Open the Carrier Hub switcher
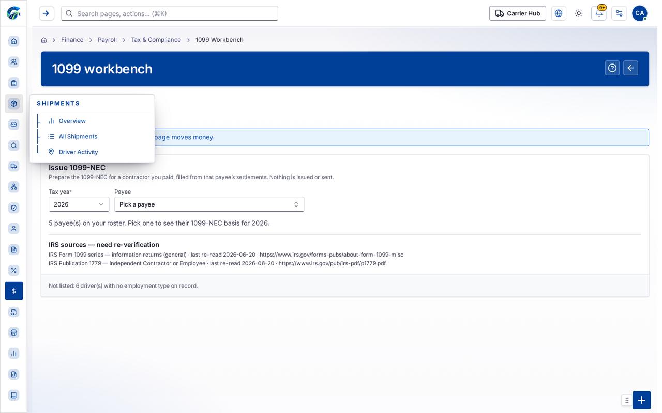 point(518,13)
